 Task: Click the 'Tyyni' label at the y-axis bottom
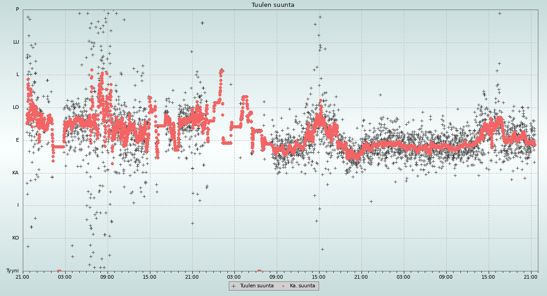tap(12, 271)
